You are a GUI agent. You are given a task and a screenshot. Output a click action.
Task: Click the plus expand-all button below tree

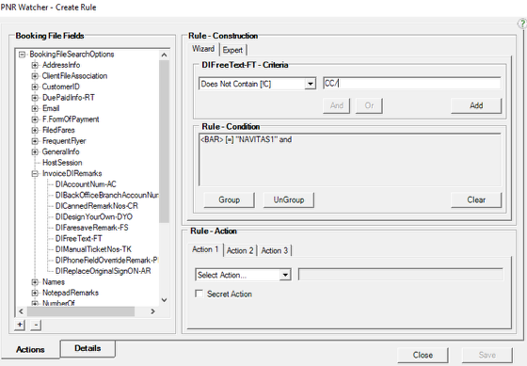pos(20,325)
